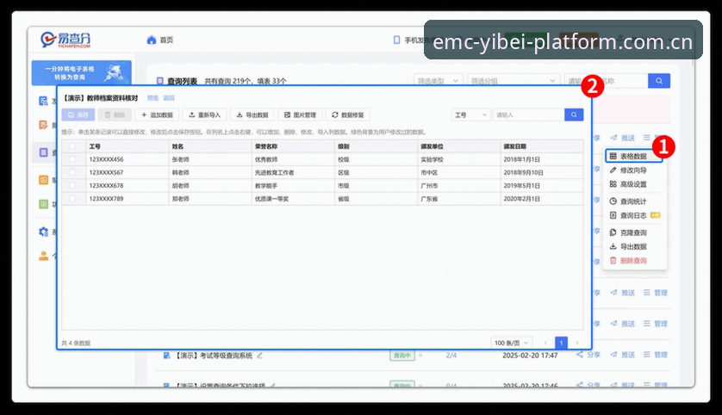Click the 保存 save button
Viewport: 722px width, 415px height.
coord(78,115)
